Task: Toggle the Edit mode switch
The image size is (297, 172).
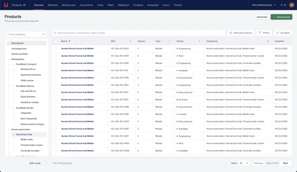Action: tap(45, 163)
